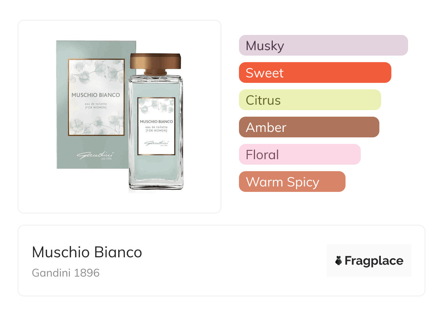Click the Fragplace logo icon
Screen dimensions: 443x314
[x=339, y=261]
